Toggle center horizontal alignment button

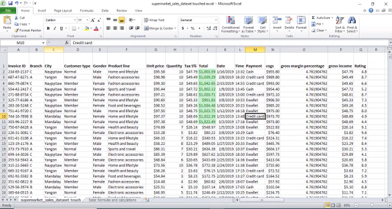(115, 28)
